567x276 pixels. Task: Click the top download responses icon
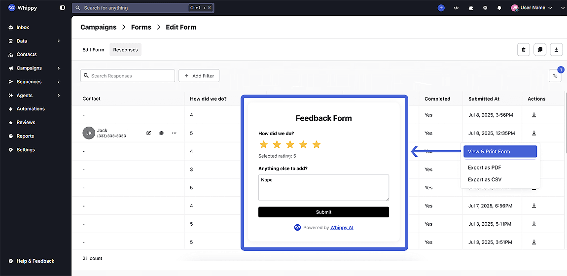click(x=557, y=49)
